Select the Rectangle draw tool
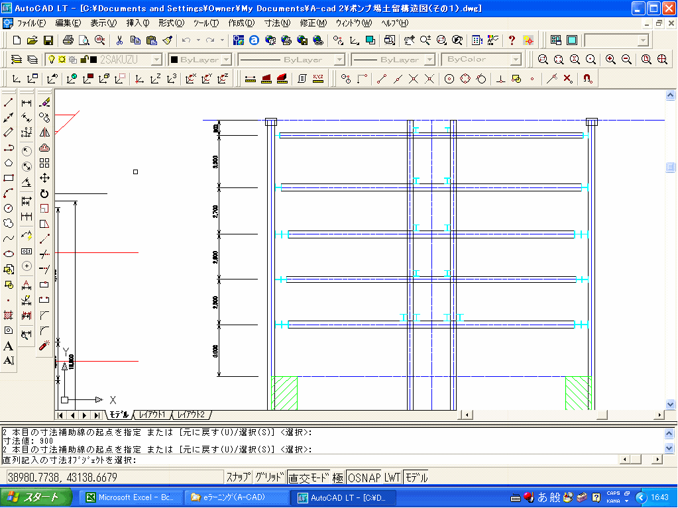The width and height of the screenshot is (678, 508). [x=8, y=178]
